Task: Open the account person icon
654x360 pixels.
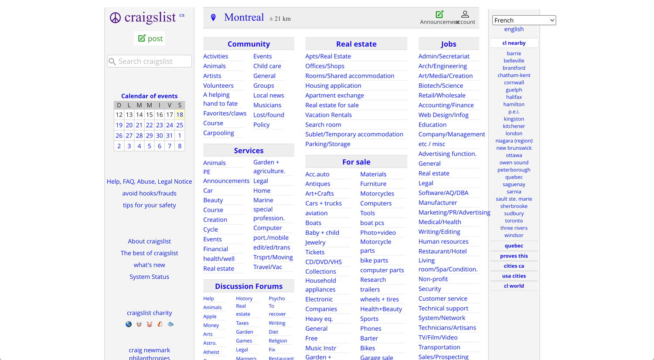Action: 465,14
